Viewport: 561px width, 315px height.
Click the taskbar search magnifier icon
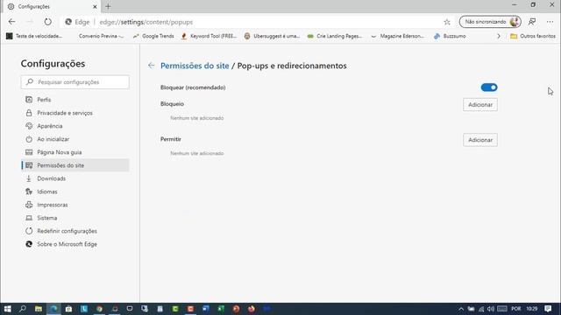coord(23,309)
